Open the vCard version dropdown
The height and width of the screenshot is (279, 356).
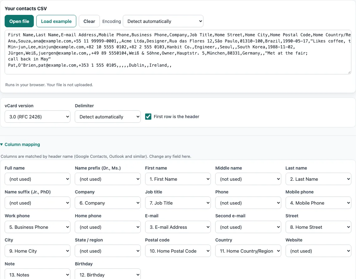pos(38,117)
